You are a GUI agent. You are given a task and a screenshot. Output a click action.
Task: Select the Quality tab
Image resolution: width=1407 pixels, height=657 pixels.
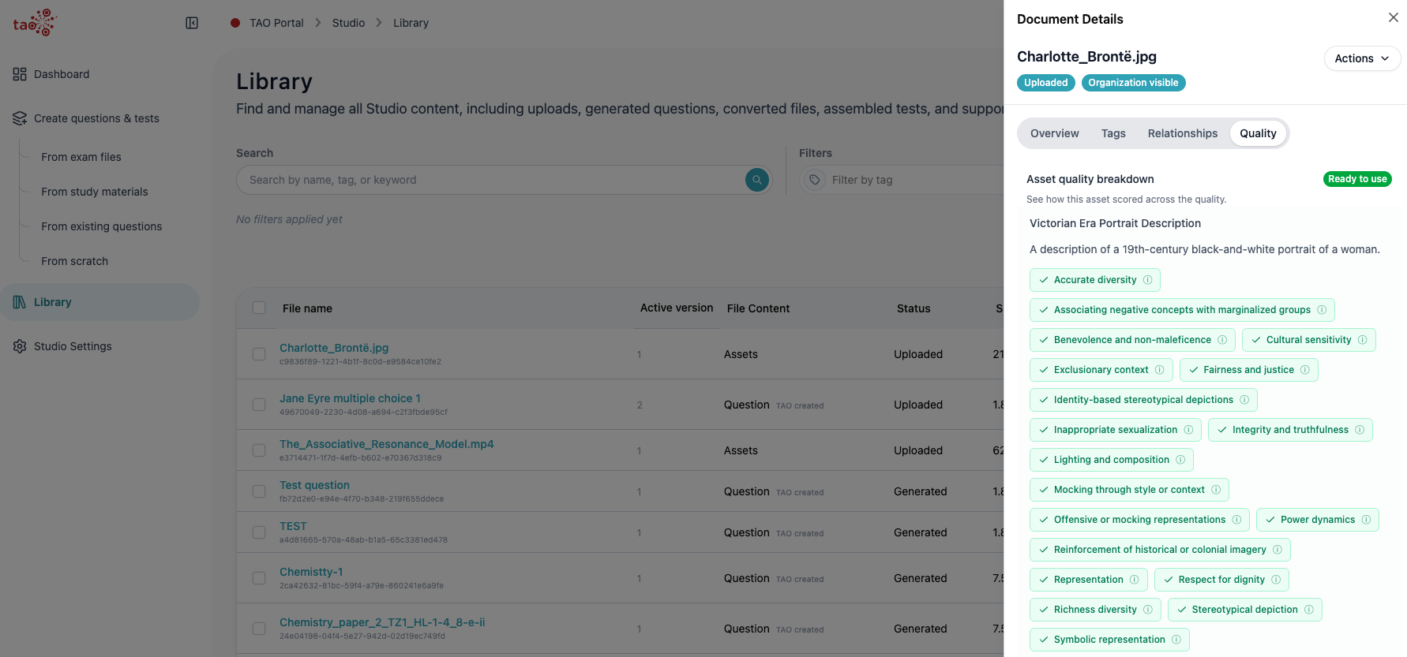click(1258, 133)
